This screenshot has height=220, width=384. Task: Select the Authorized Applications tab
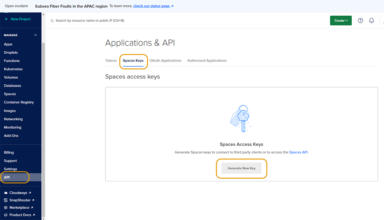pyautogui.click(x=207, y=61)
